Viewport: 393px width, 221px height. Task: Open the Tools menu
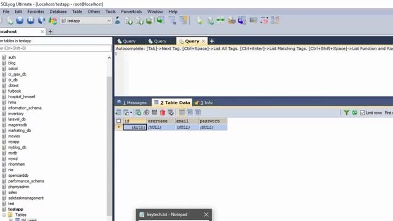point(111,12)
